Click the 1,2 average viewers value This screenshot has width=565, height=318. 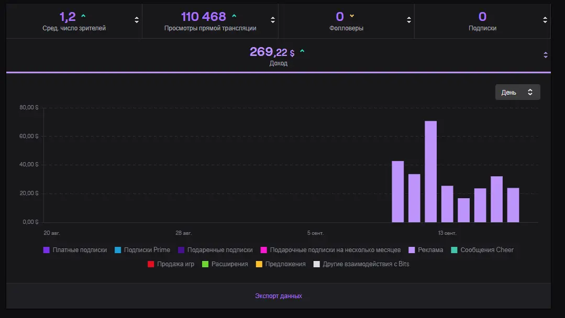pos(68,17)
